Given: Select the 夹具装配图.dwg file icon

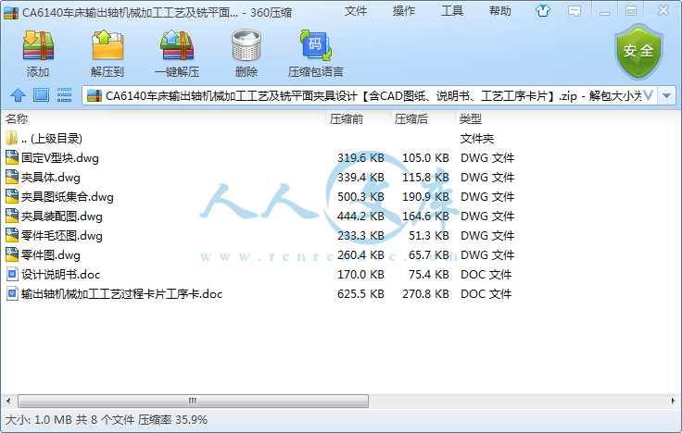Looking at the screenshot, I should 12,216.
